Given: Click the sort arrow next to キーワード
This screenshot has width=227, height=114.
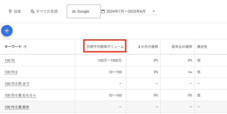Looking at the screenshot, I should [25, 47].
